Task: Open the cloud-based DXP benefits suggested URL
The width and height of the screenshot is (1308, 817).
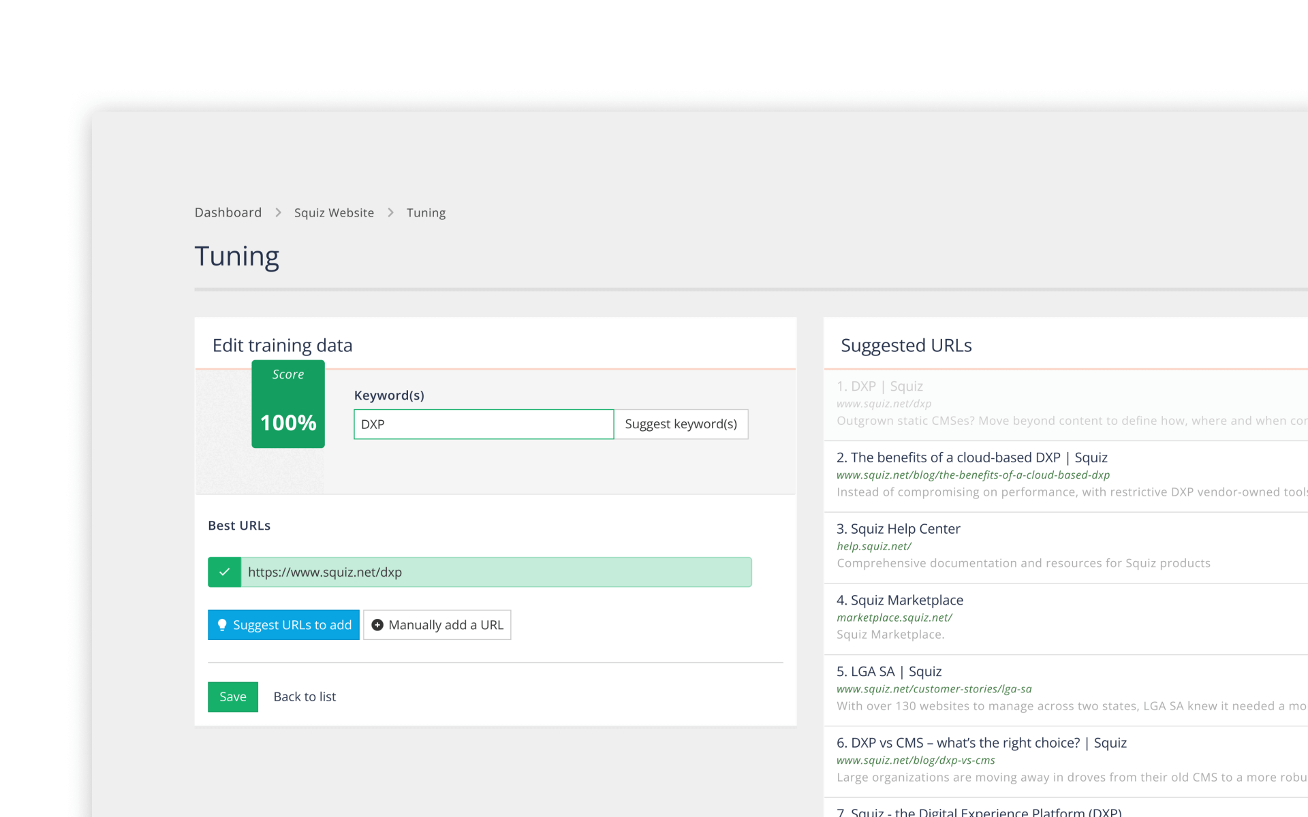Action: [971, 457]
